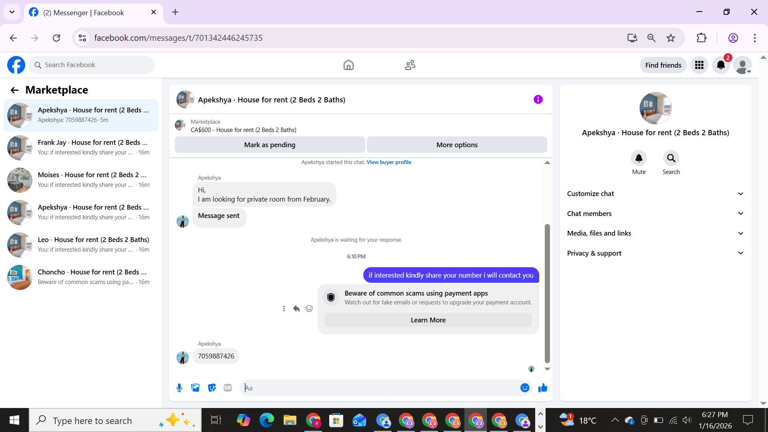Open the sticker picker icon
Image resolution: width=768 pixels, height=432 pixels.
click(212, 388)
